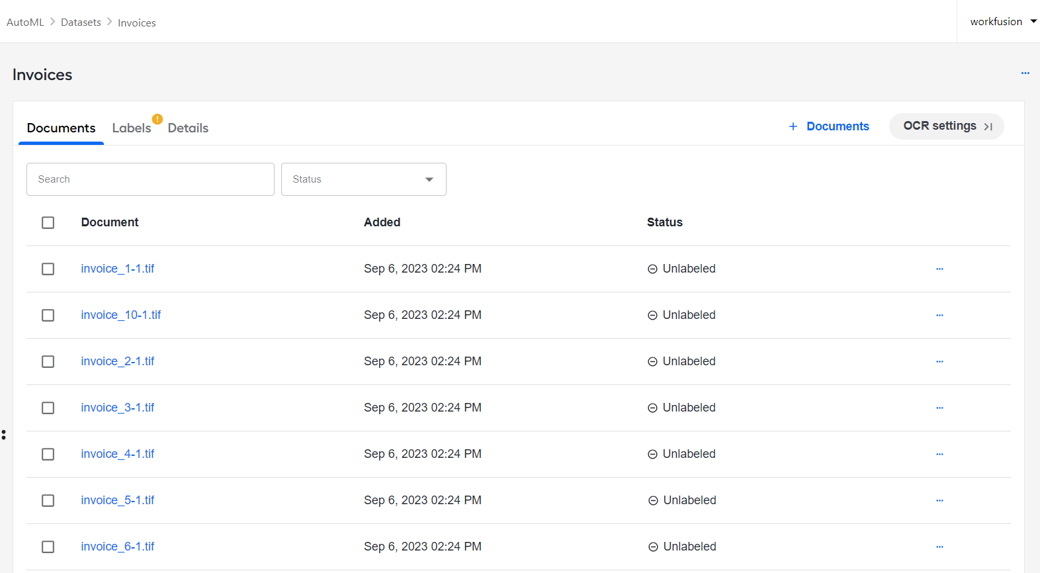
Task: Go to AutoML in the breadcrumb
Action: pos(25,22)
